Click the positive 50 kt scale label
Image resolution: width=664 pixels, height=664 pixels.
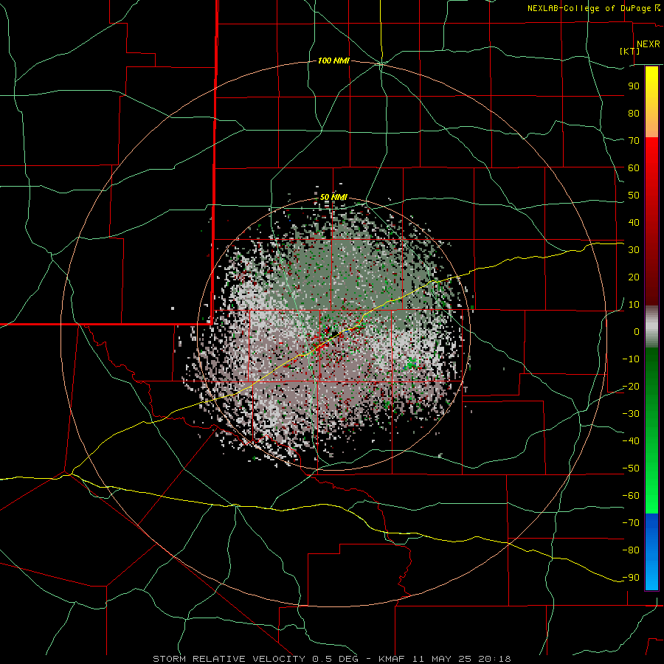pyautogui.click(x=634, y=196)
